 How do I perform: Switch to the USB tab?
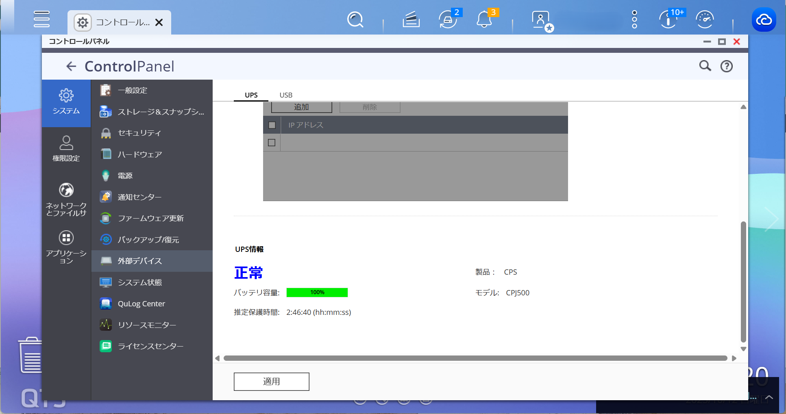coord(286,95)
